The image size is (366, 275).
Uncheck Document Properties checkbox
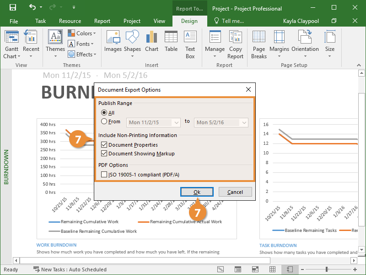coord(104,145)
